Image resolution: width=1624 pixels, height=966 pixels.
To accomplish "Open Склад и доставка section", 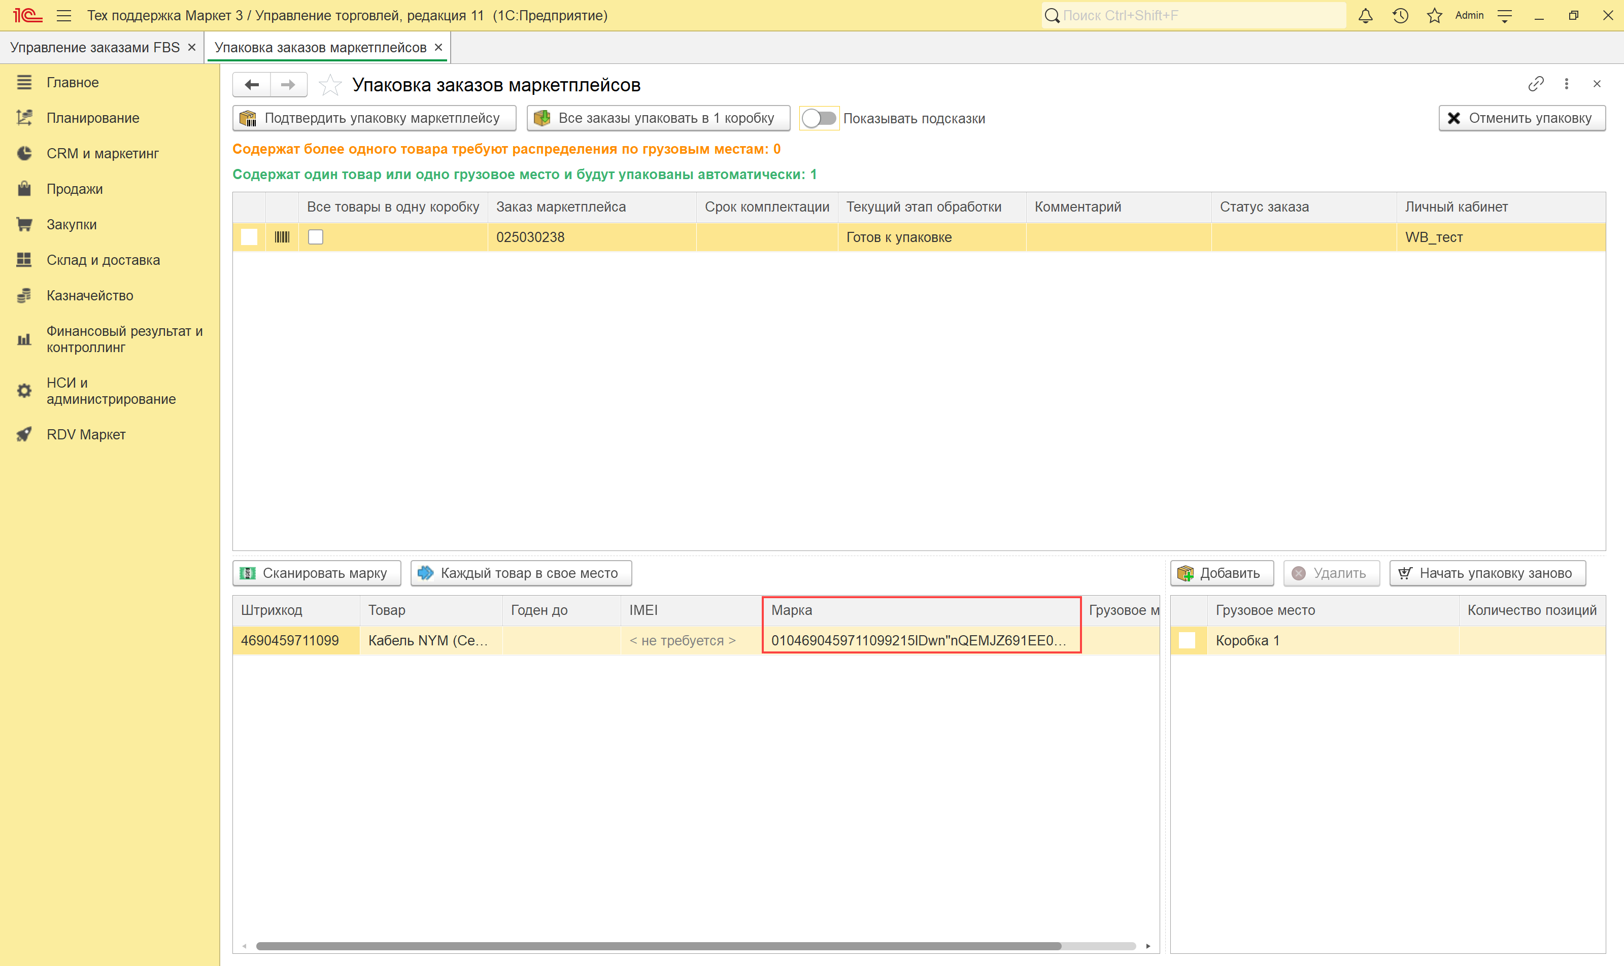I will (x=103, y=260).
